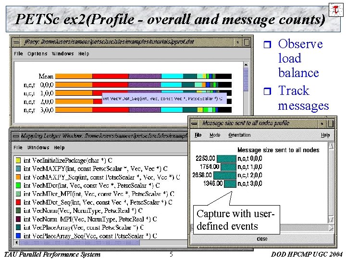346x260 pixels.
Task: Click the 1346.00 message size bar
Action: pyautogui.click(x=230, y=184)
